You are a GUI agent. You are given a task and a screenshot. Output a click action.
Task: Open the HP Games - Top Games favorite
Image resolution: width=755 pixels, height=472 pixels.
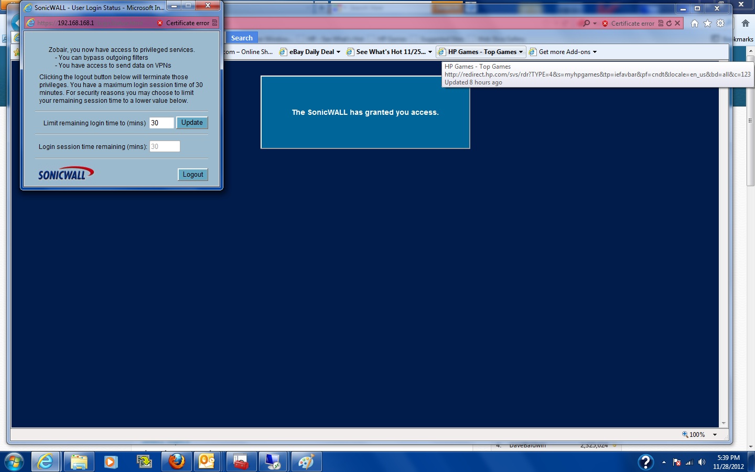(x=477, y=52)
